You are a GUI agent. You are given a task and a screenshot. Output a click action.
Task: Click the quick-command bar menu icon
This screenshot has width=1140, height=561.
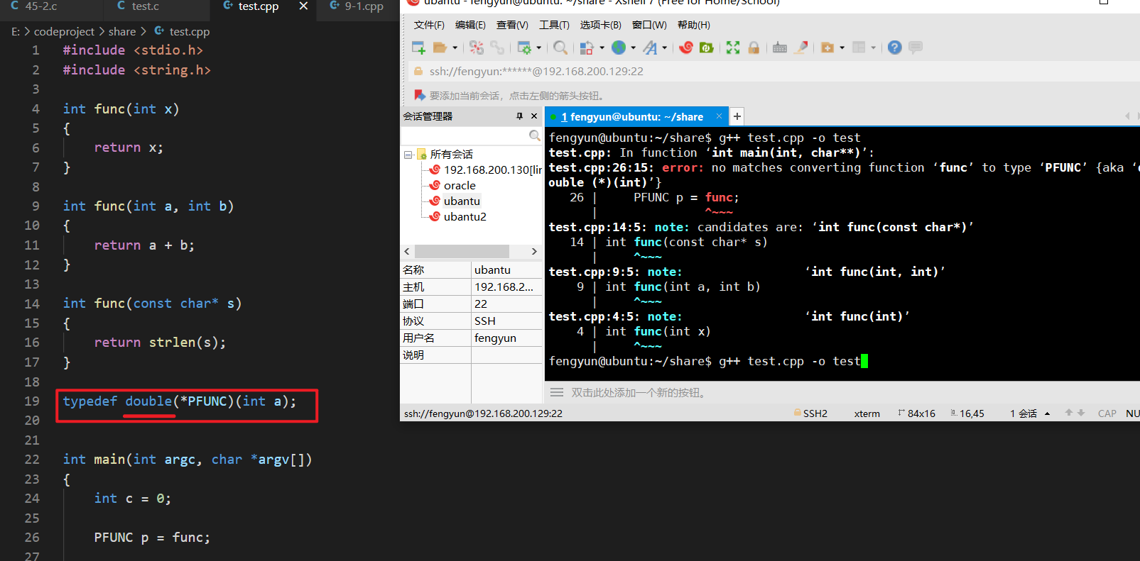point(557,392)
